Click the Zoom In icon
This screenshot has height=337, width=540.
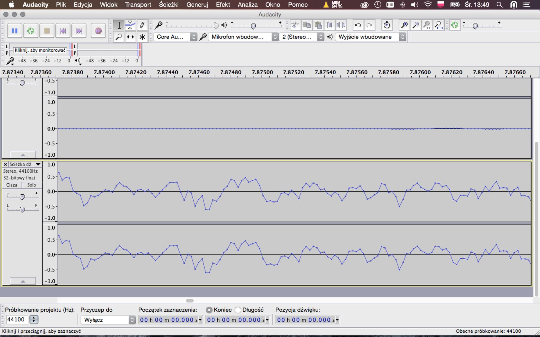(x=404, y=25)
